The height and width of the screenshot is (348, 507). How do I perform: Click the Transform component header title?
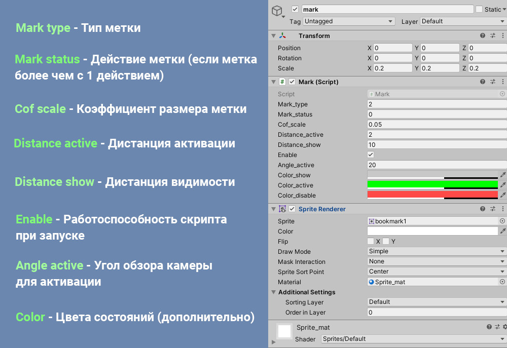pos(314,36)
